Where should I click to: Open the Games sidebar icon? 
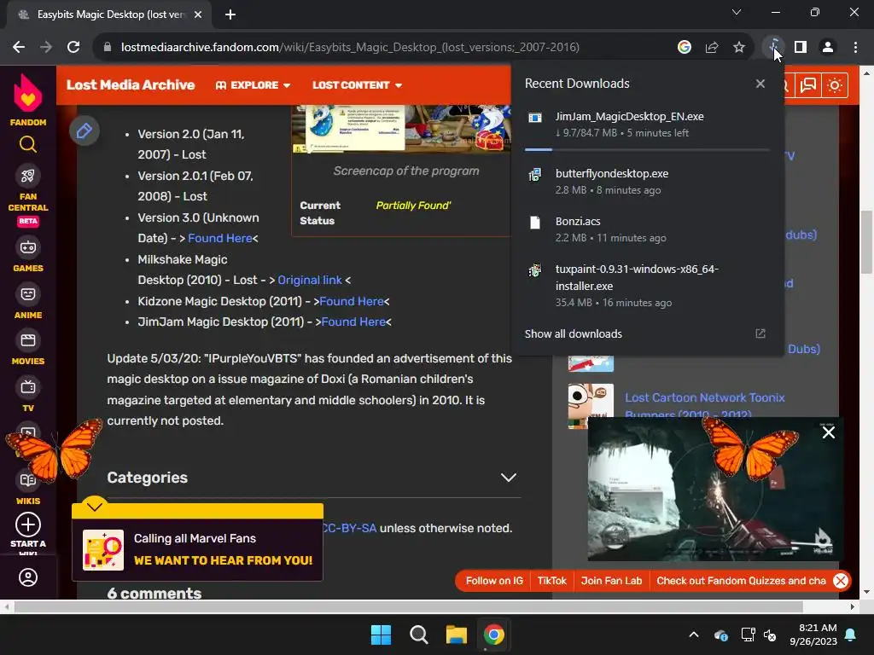coord(28,247)
